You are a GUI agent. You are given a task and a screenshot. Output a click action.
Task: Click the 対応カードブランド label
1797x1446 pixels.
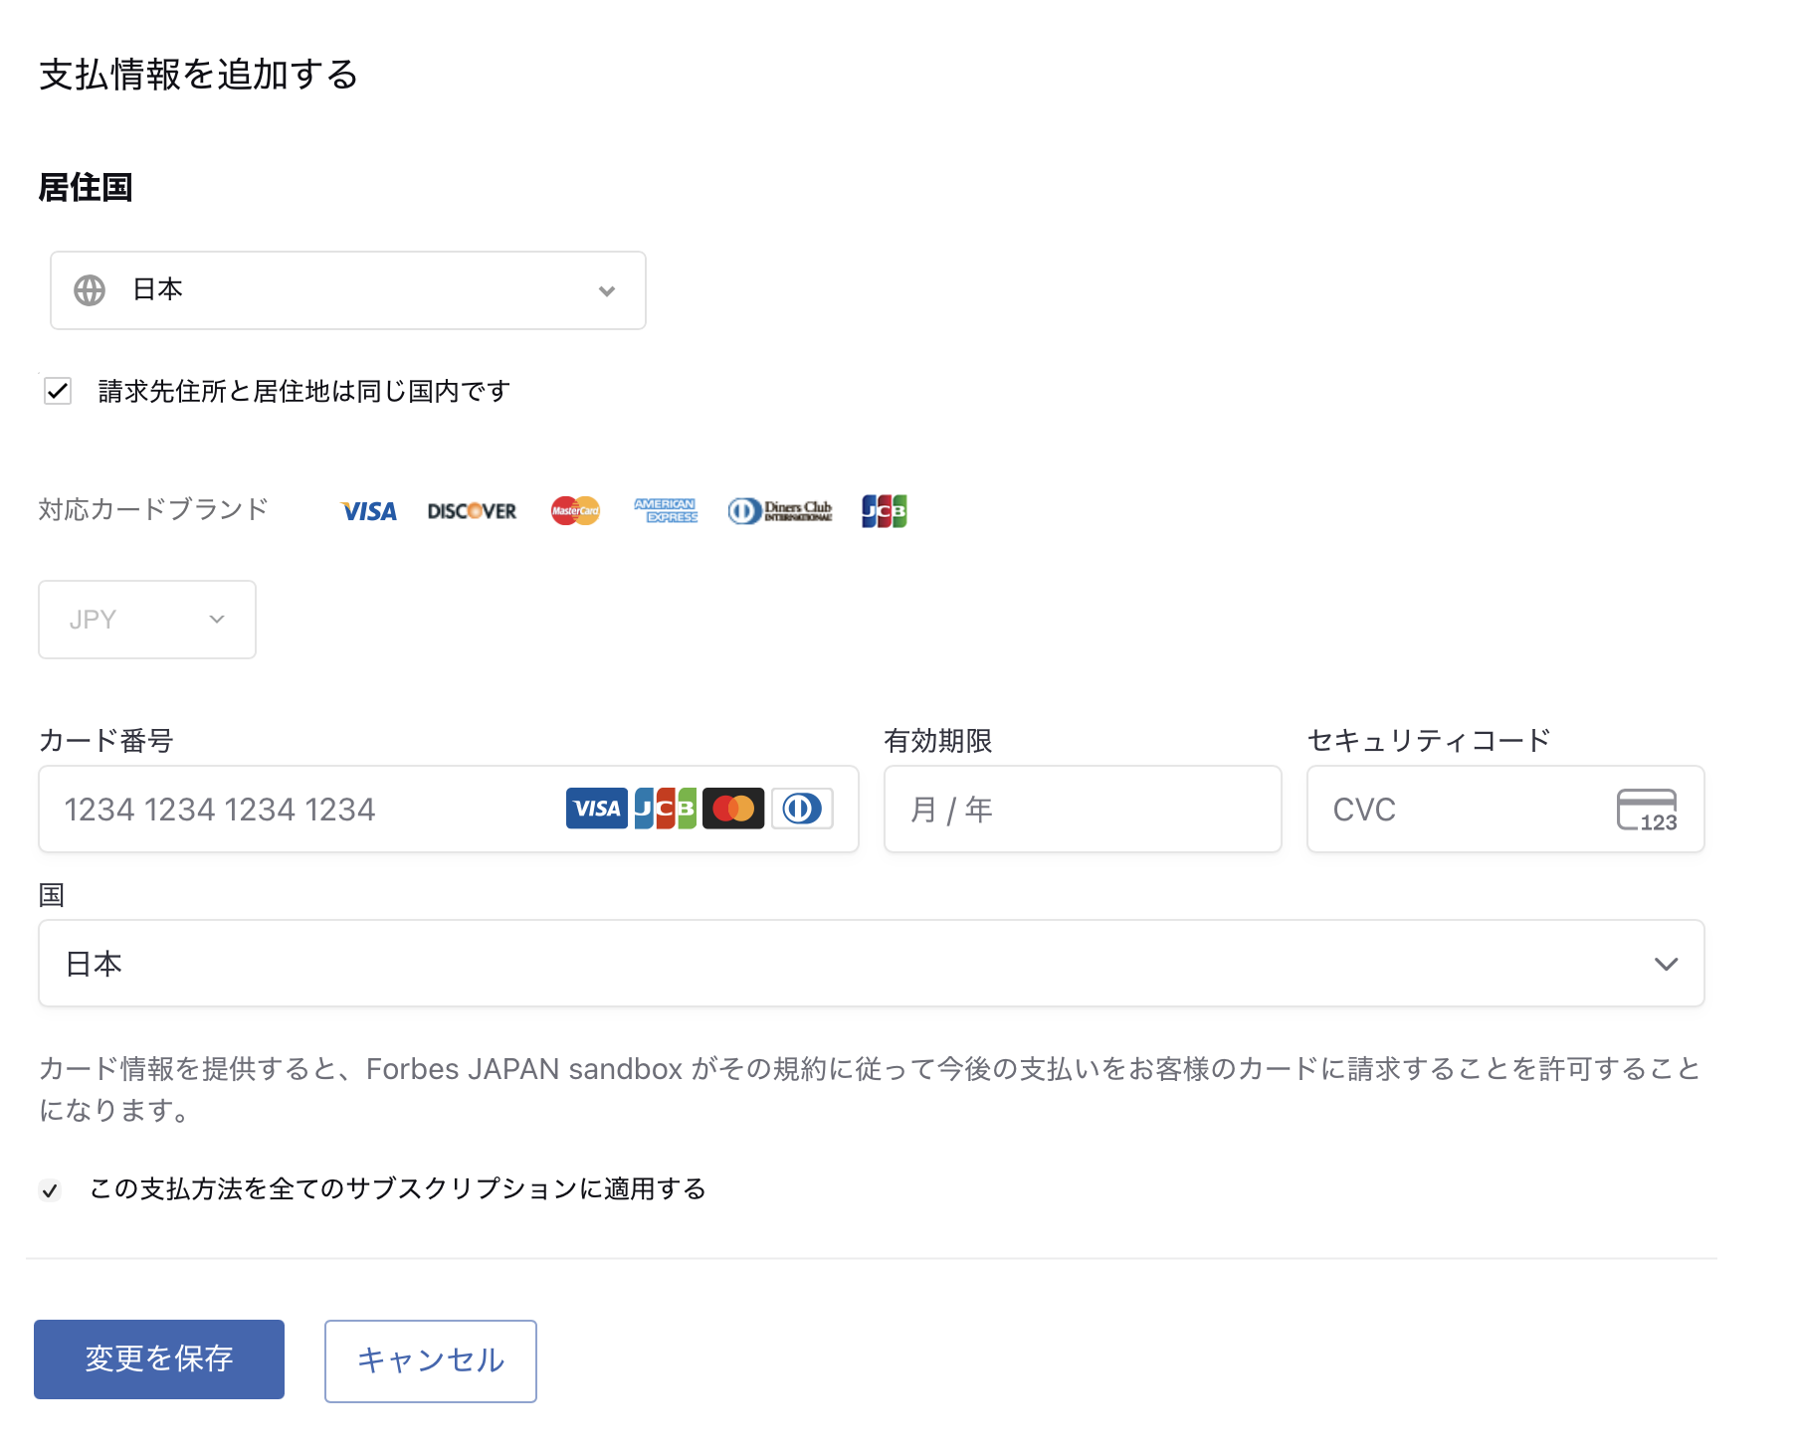153,509
